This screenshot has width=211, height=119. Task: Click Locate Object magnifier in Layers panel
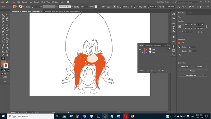[x=152, y=71]
